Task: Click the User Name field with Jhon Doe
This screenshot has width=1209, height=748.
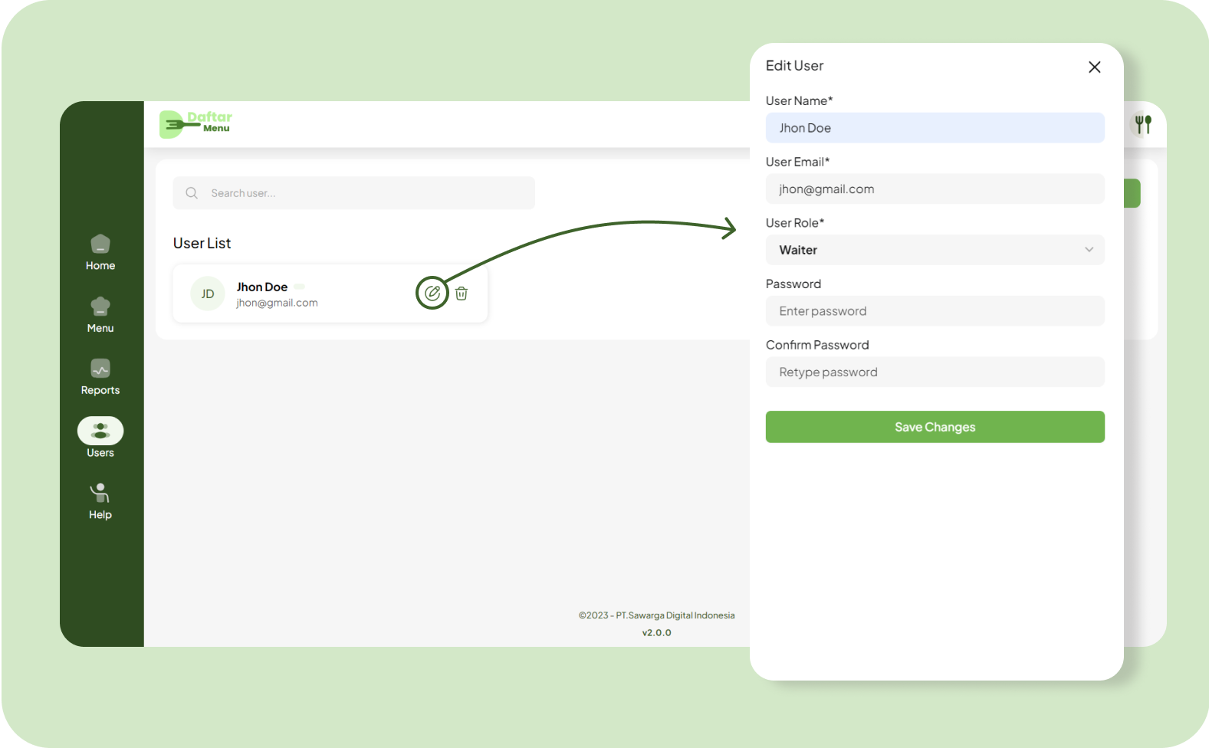Action: (935, 128)
